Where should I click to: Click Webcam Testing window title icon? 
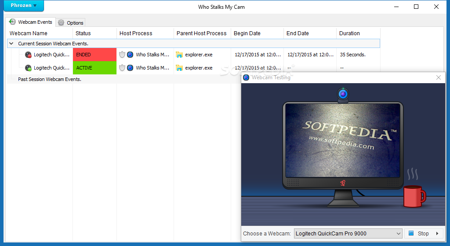pos(246,77)
